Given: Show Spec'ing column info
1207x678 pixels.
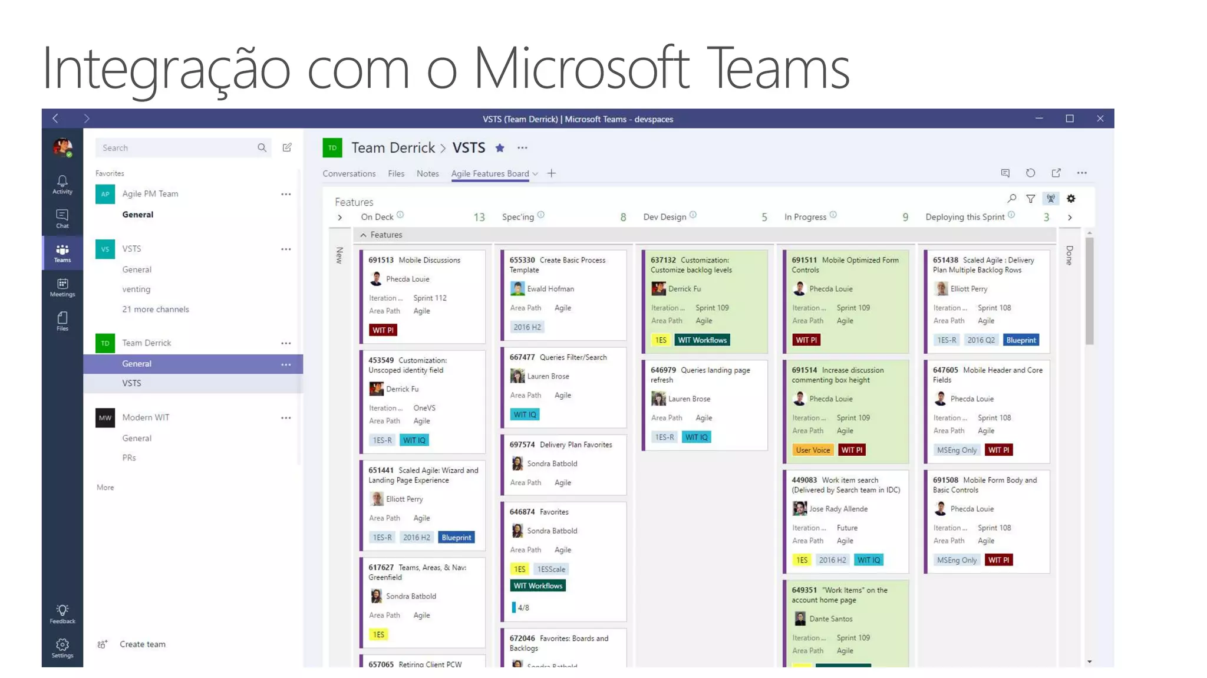Looking at the screenshot, I should (x=541, y=215).
